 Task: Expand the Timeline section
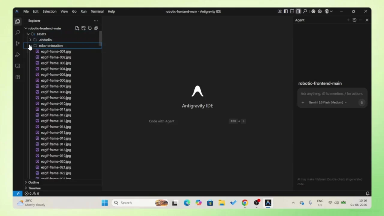(26, 188)
